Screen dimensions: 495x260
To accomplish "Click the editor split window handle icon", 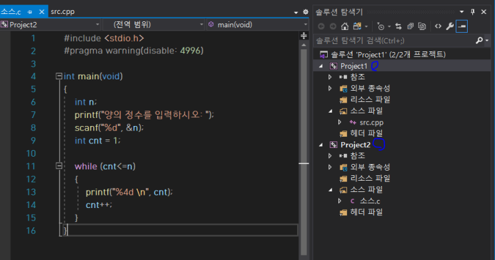I will [304, 36].
